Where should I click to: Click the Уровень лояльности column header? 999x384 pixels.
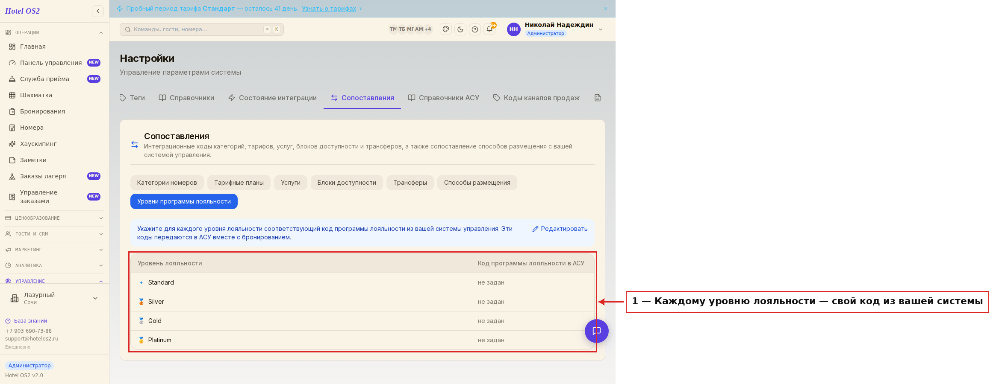coord(170,263)
